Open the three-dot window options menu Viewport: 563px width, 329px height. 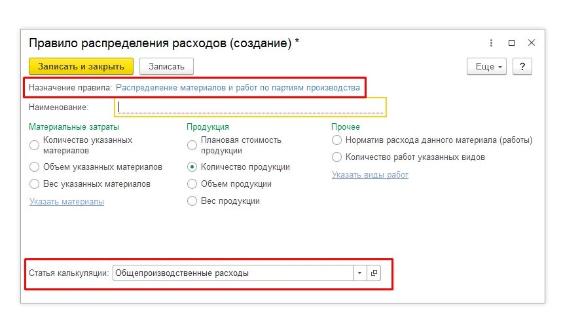click(x=491, y=43)
